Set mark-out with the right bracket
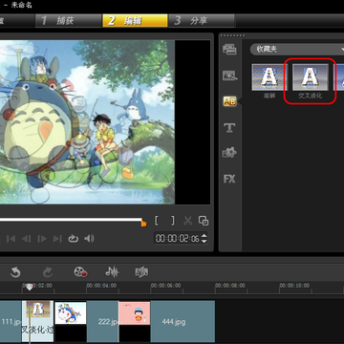This screenshot has width=344, height=344. (x=172, y=221)
